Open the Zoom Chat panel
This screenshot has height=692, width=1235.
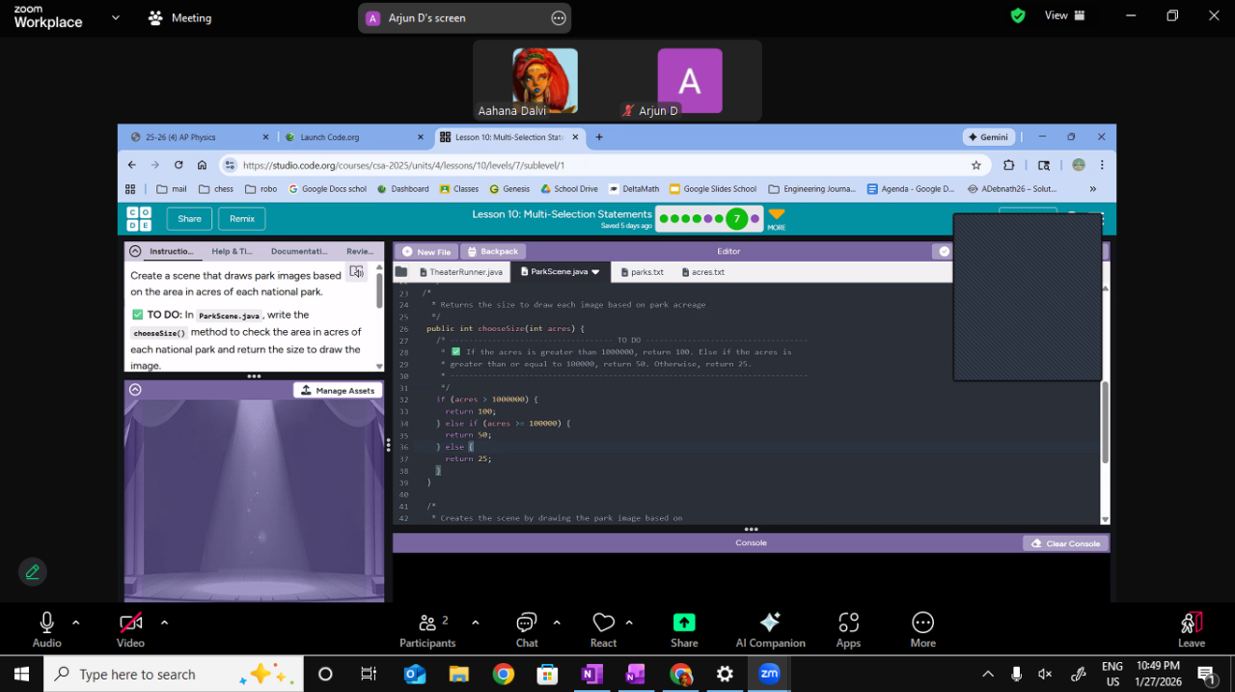click(527, 623)
